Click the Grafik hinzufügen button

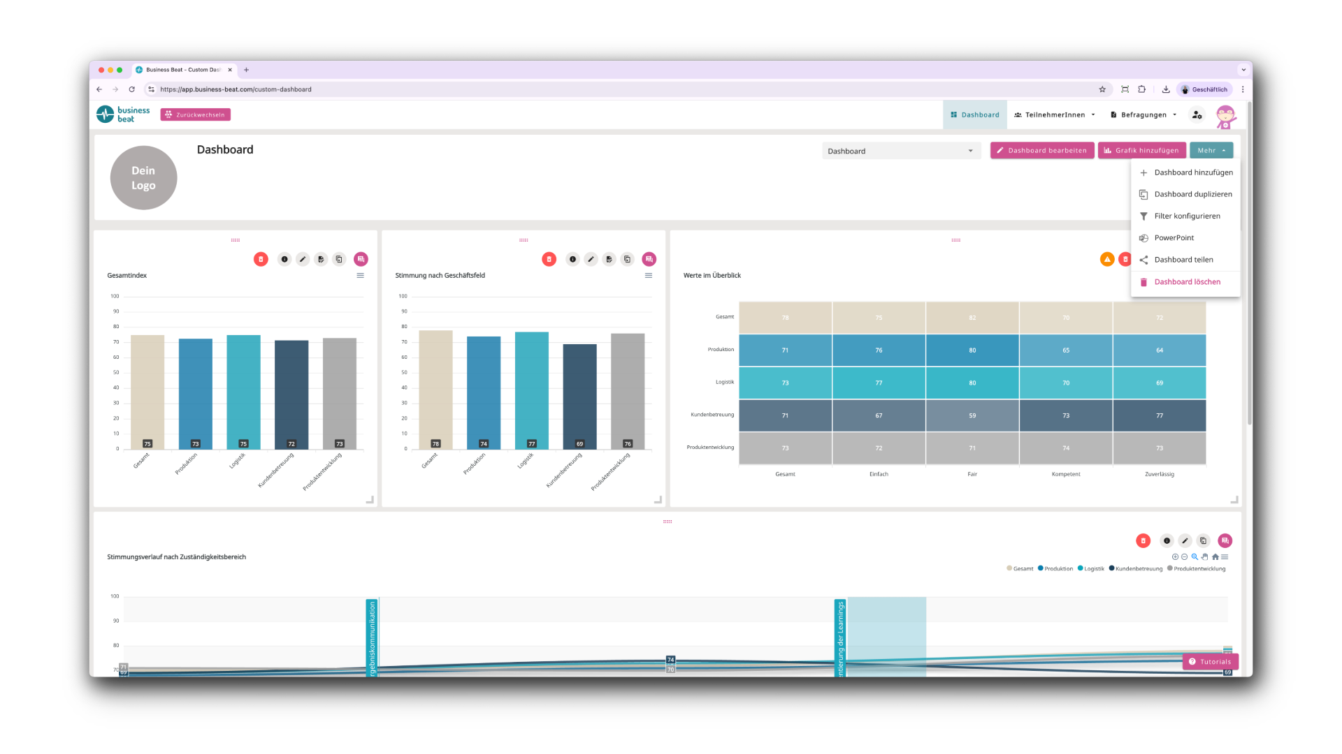coord(1141,151)
